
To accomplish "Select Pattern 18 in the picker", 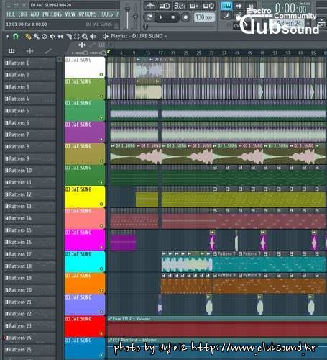I will [x=29, y=266].
